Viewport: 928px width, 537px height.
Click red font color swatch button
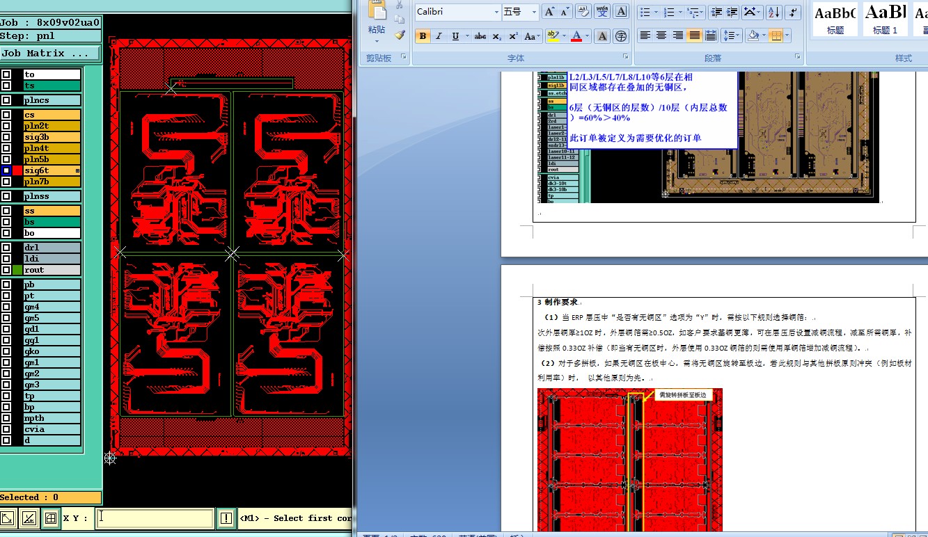pyautogui.click(x=576, y=36)
